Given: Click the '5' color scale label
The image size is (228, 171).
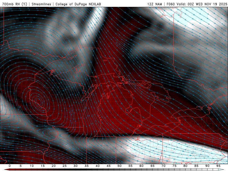Looking at the screenshot, I should tap(21, 166).
